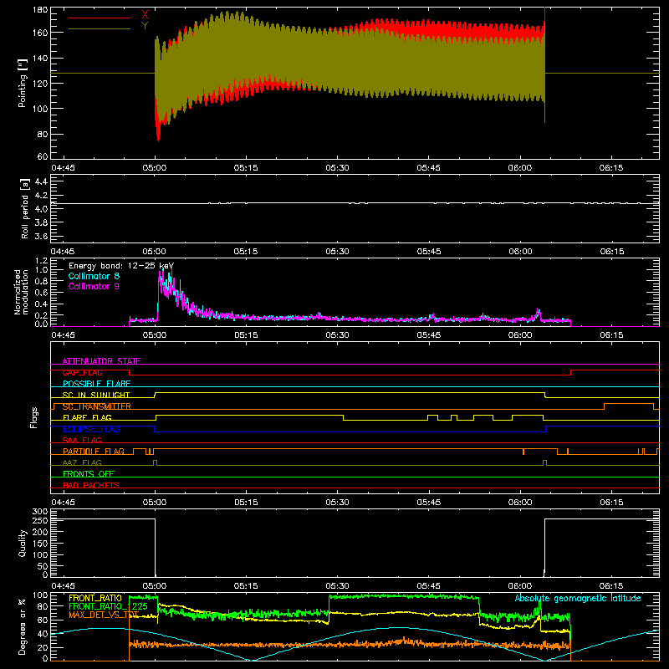Click the 'Pointing' axis title
This screenshot has width=669, height=669.
[x=23, y=83]
